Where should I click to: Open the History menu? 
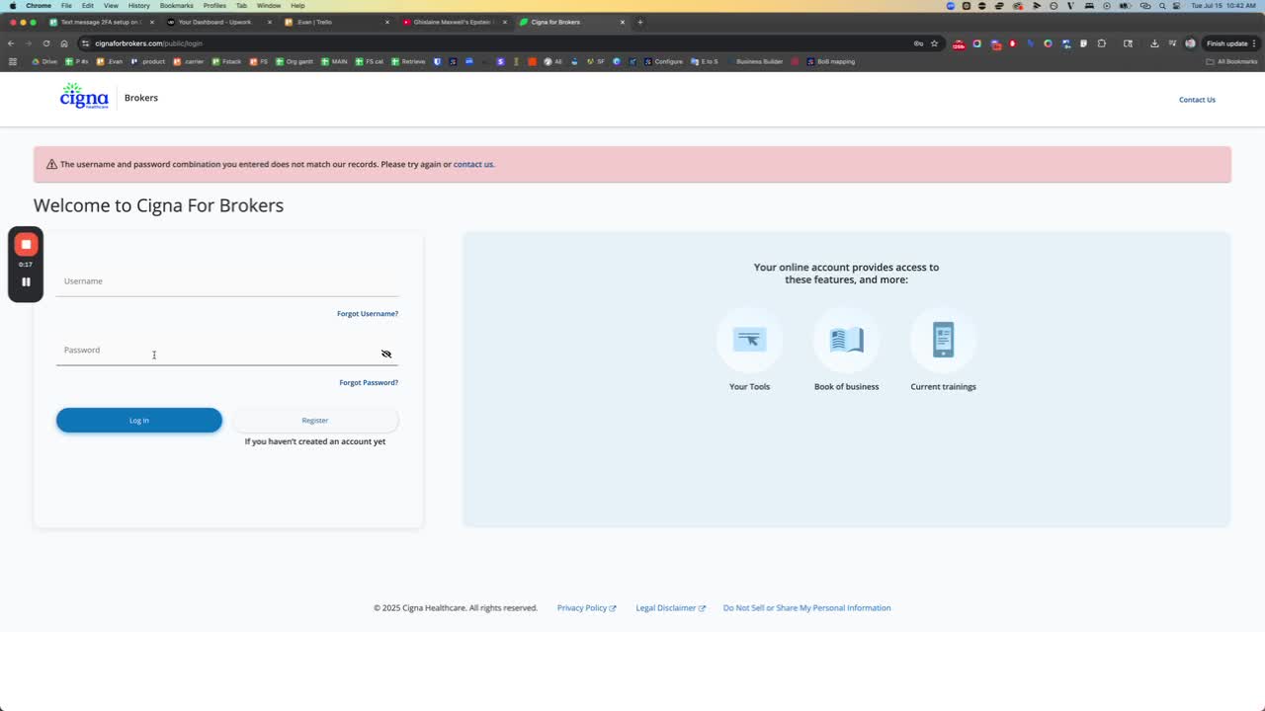[139, 6]
